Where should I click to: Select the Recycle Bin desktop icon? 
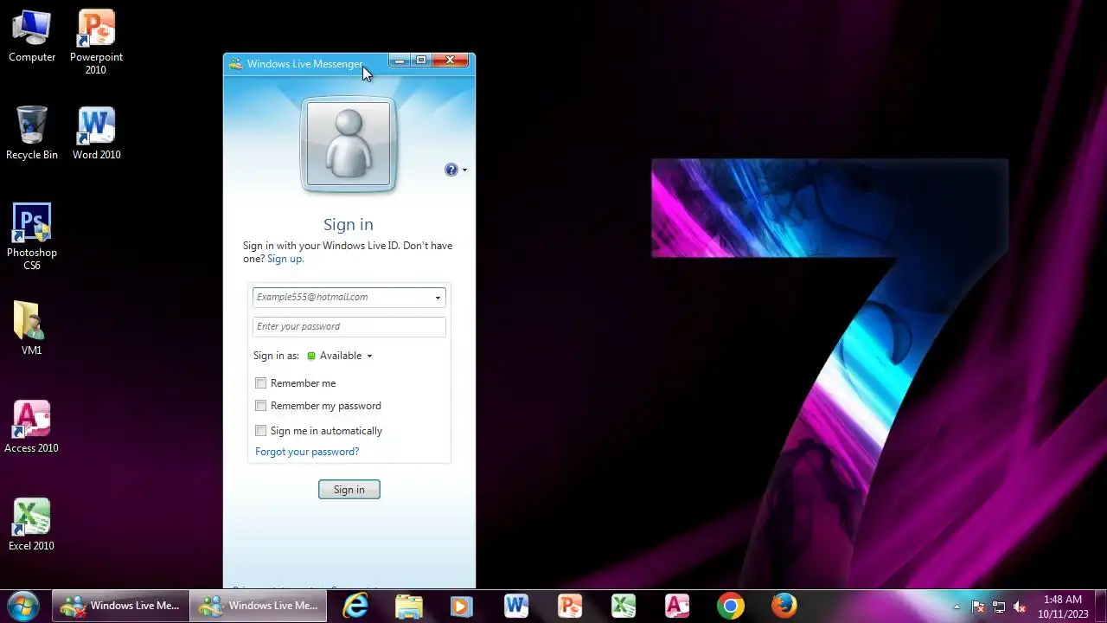point(32,133)
